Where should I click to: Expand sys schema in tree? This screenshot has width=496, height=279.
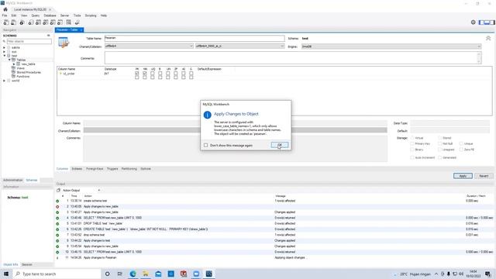4,52
